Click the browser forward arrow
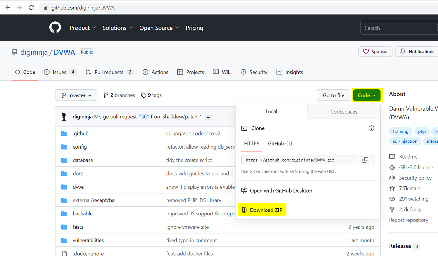The image size is (438, 256). tap(20, 7)
